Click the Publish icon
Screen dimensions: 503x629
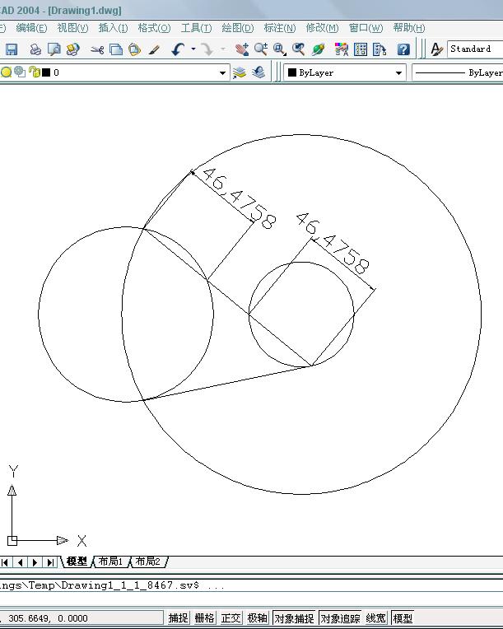pyautogui.click(x=72, y=49)
